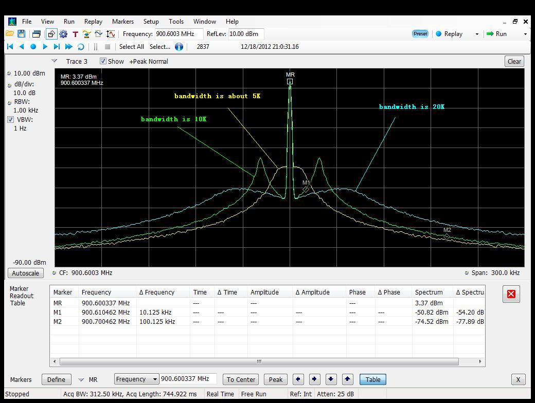
Task: Click the Save file floppy disk icon
Action: [21, 34]
